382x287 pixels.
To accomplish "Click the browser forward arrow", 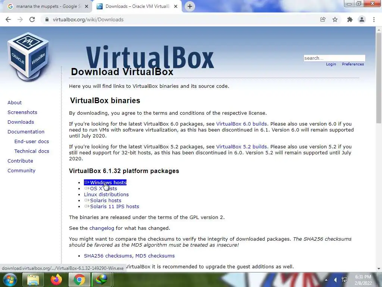I will pos(20,19).
